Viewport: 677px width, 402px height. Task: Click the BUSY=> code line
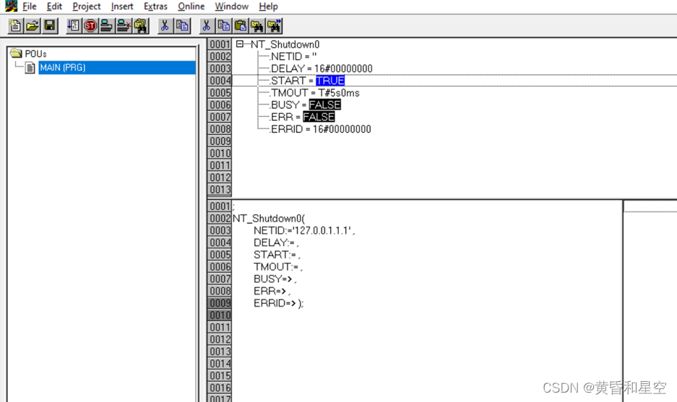(275, 279)
